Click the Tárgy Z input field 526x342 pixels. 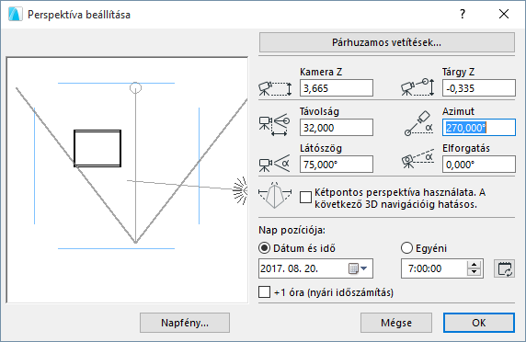click(479, 88)
